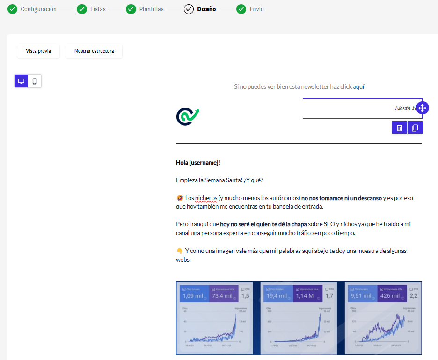
Task: Open the newsletter via the aquí link
Action: coord(359,86)
